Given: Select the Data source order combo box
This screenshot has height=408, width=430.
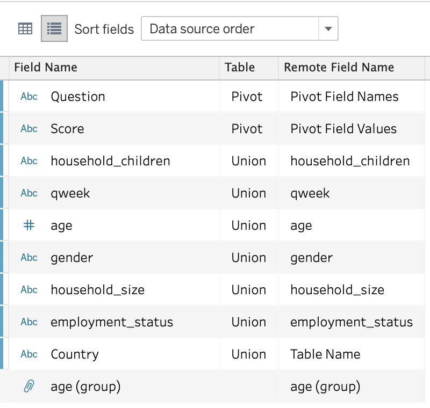Looking at the screenshot, I should (230, 29).
